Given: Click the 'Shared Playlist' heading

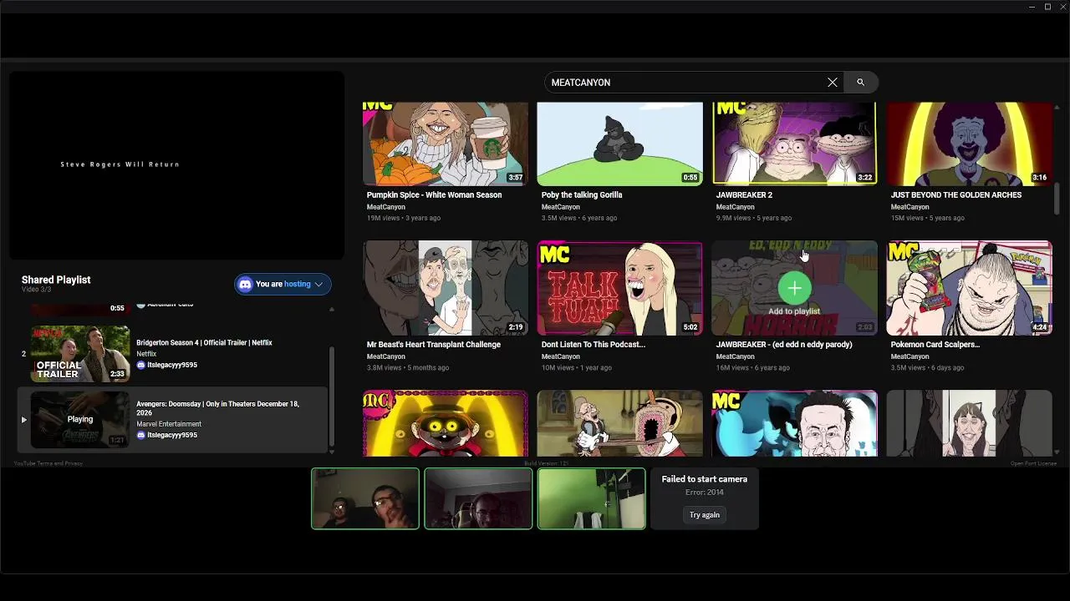Looking at the screenshot, I should (x=56, y=280).
